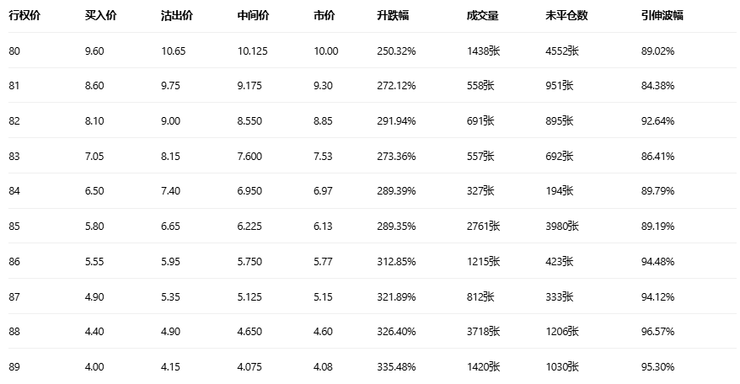Select the 96.57% implied volatility cell
Viewport: 740px width, 384px height.
click(657, 332)
